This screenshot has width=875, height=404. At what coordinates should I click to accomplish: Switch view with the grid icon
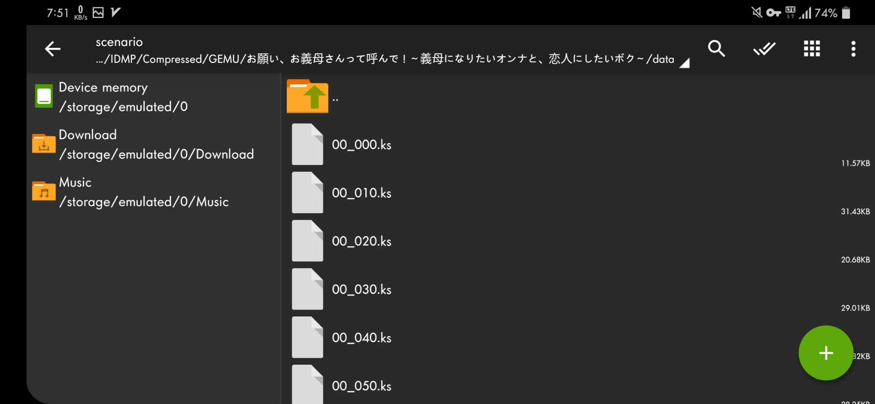coord(811,49)
